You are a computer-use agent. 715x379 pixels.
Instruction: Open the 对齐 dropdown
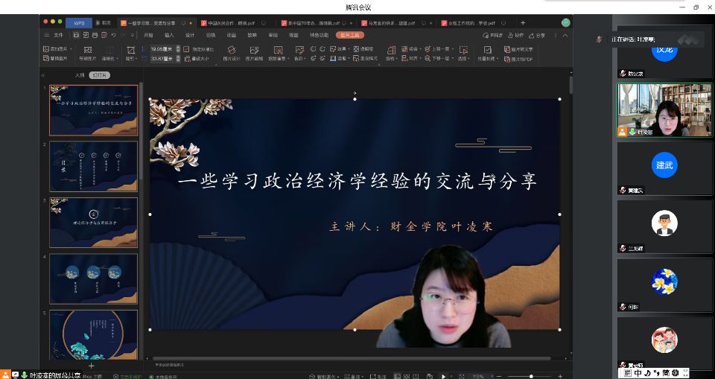411,58
